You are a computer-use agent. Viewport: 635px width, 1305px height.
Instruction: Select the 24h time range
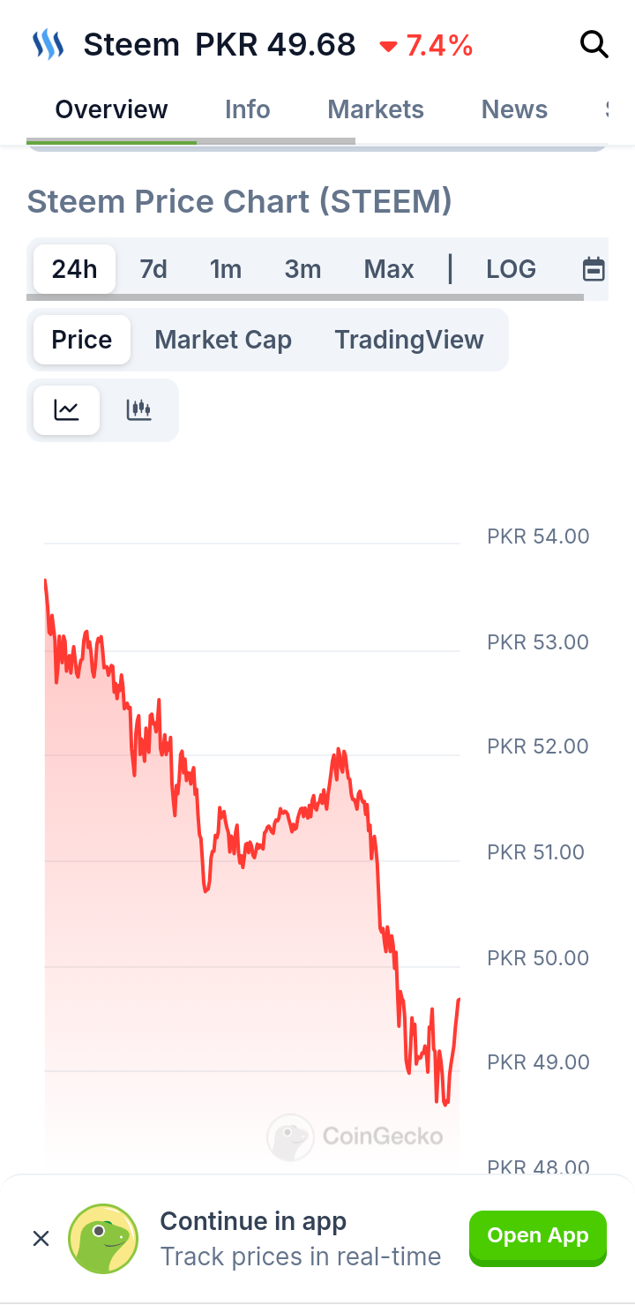coord(74,269)
